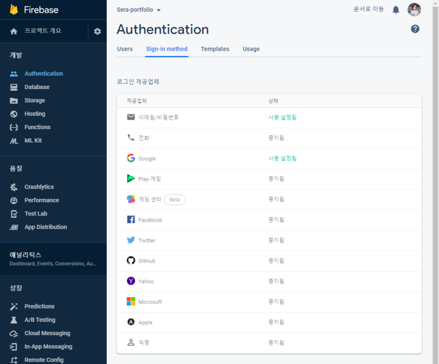Click the phone provider icon

tap(131, 137)
